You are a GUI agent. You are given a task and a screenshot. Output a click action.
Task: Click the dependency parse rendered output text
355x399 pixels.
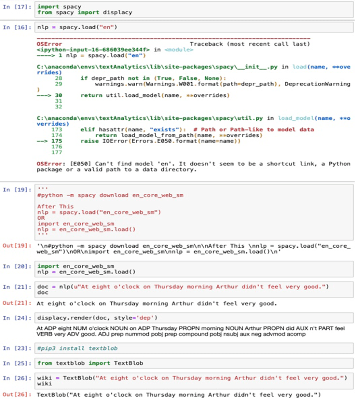[x=190, y=331]
